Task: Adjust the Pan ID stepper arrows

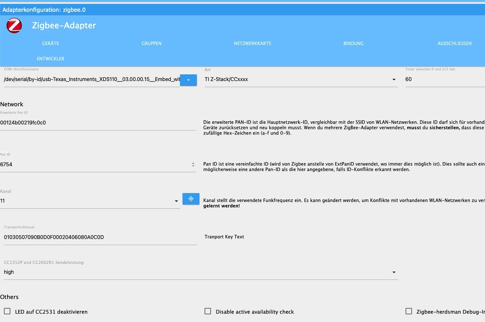Action: click(x=193, y=165)
